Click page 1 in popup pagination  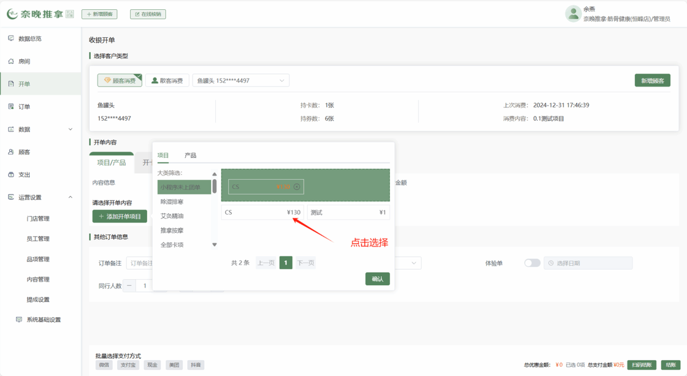coord(286,263)
